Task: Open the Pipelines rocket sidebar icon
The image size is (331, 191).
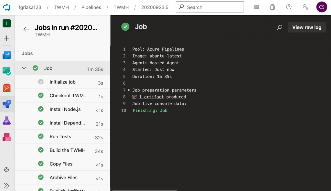Action: pos(7,104)
